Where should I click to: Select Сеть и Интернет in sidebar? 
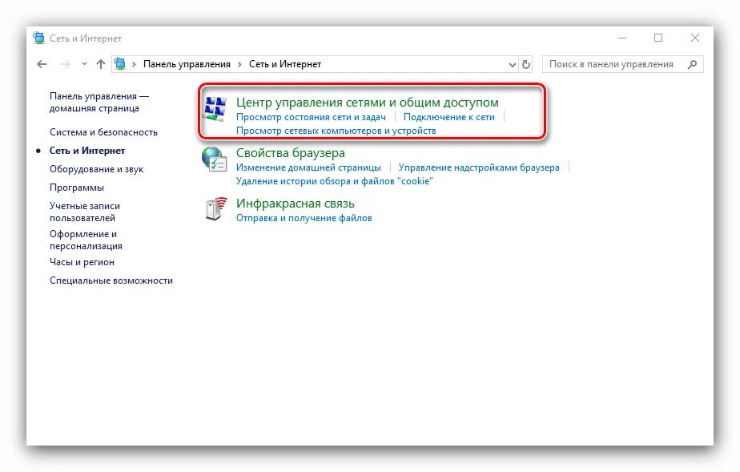pyautogui.click(x=87, y=151)
